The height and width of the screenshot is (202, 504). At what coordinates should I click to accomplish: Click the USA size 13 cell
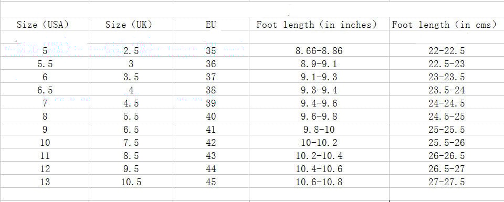[x=45, y=182]
